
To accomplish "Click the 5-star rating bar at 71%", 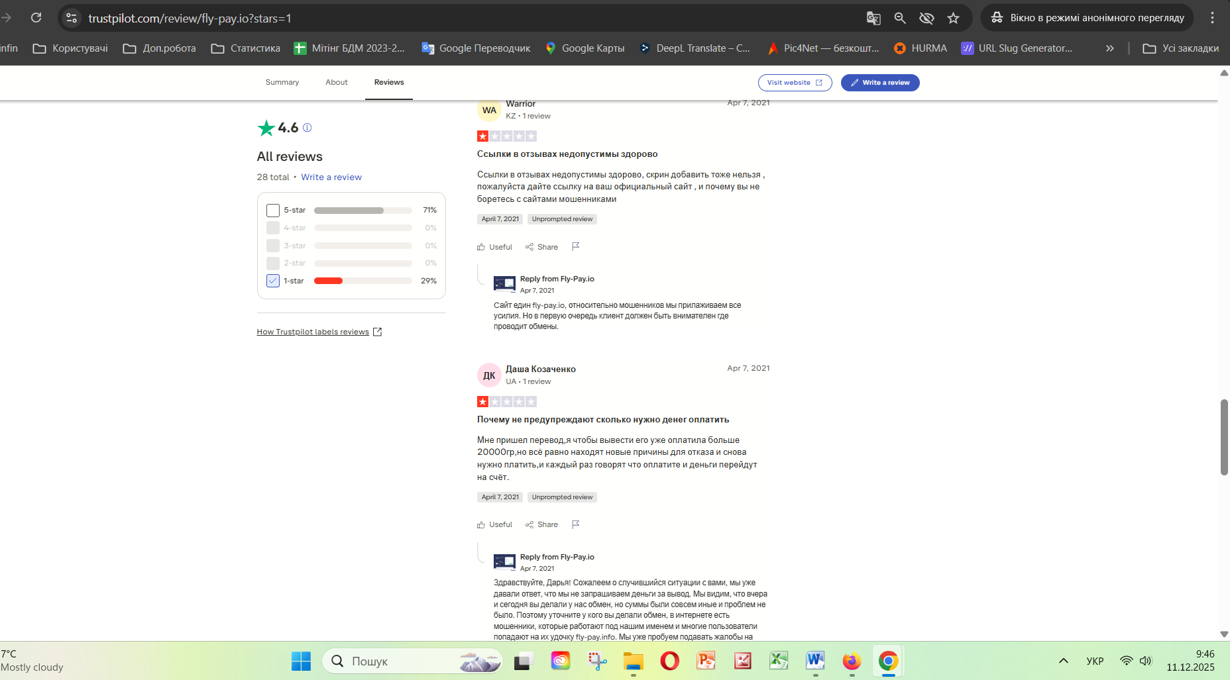I will coord(363,211).
